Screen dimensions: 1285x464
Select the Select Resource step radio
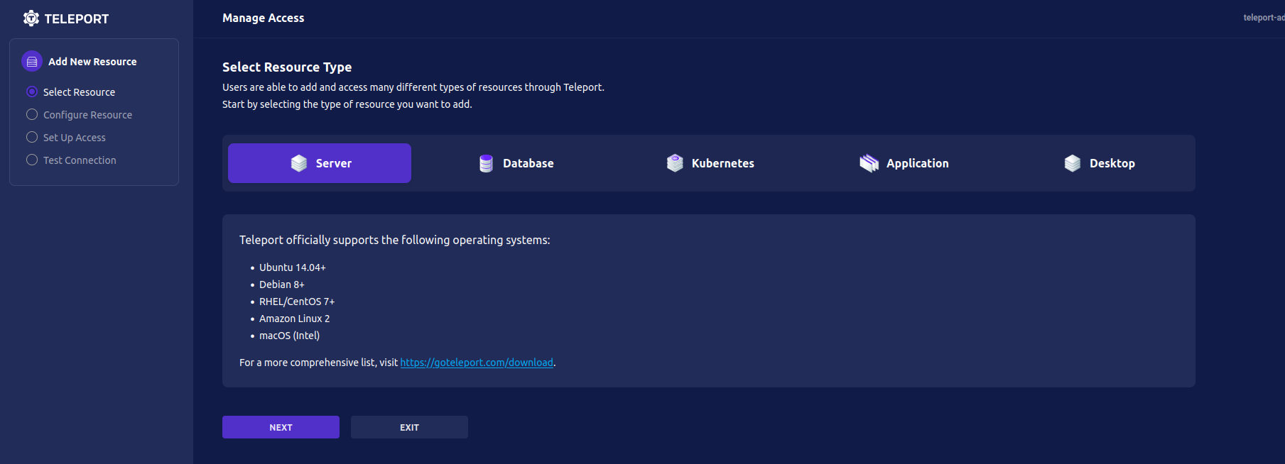32,92
